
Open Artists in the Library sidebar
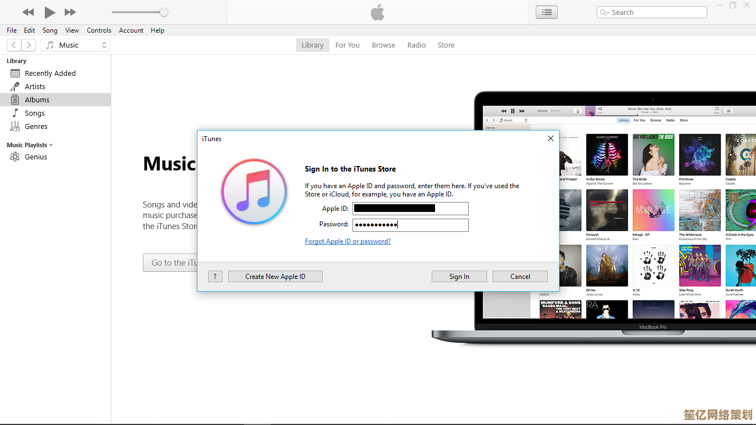point(35,86)
